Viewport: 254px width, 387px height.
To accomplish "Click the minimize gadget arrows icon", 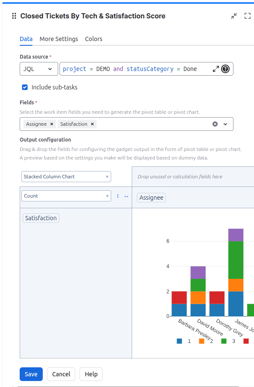I will pyautogui.click(x=234, y=16).
